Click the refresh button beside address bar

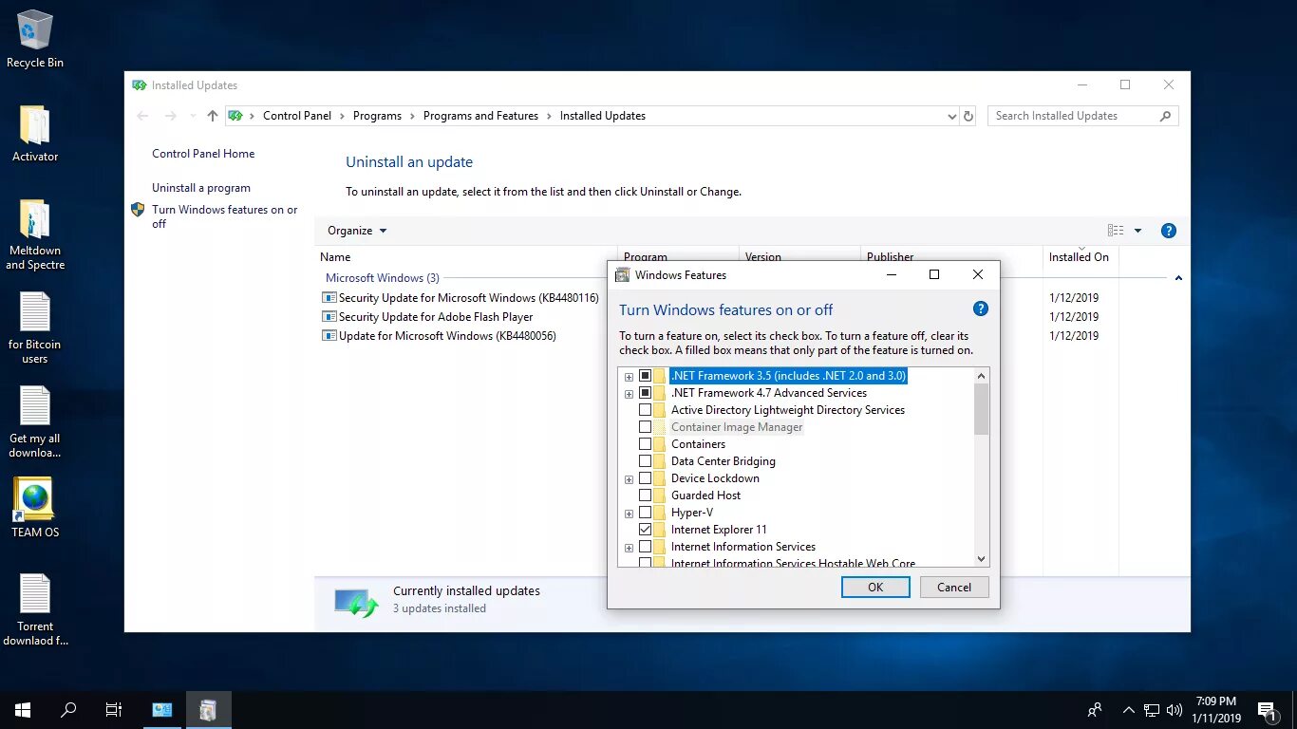(968, 116)
